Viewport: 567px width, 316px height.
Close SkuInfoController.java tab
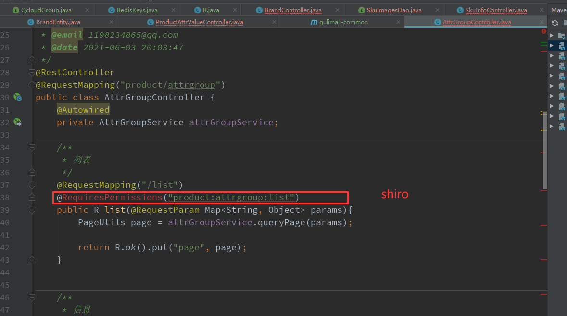(542, 10)
